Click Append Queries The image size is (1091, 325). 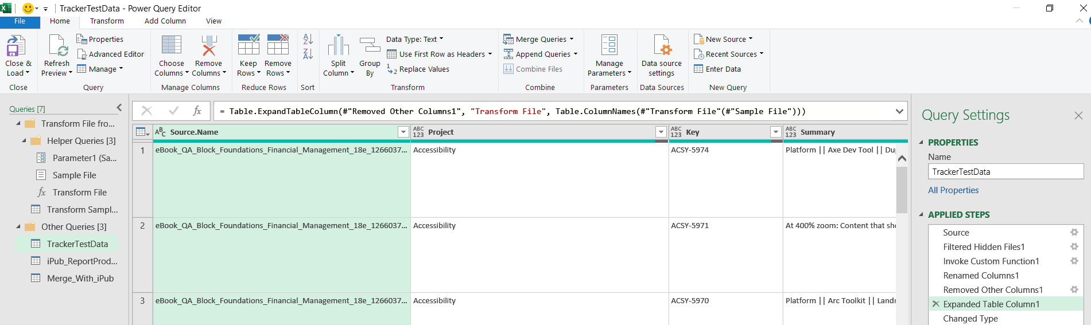(541, 54)
